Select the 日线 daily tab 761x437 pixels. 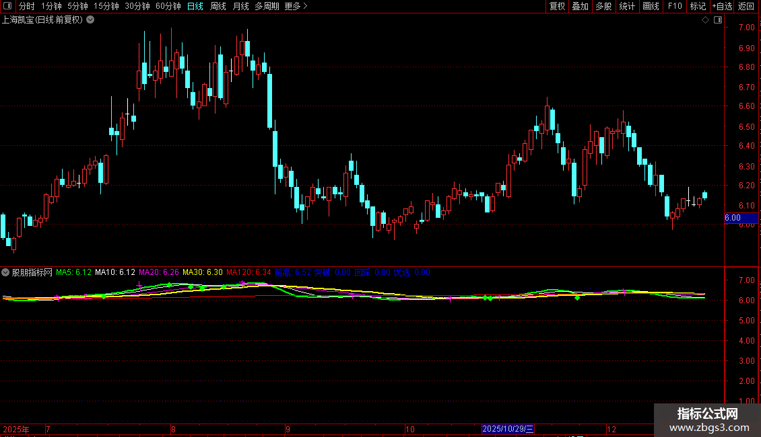click(x=195, y=6)
